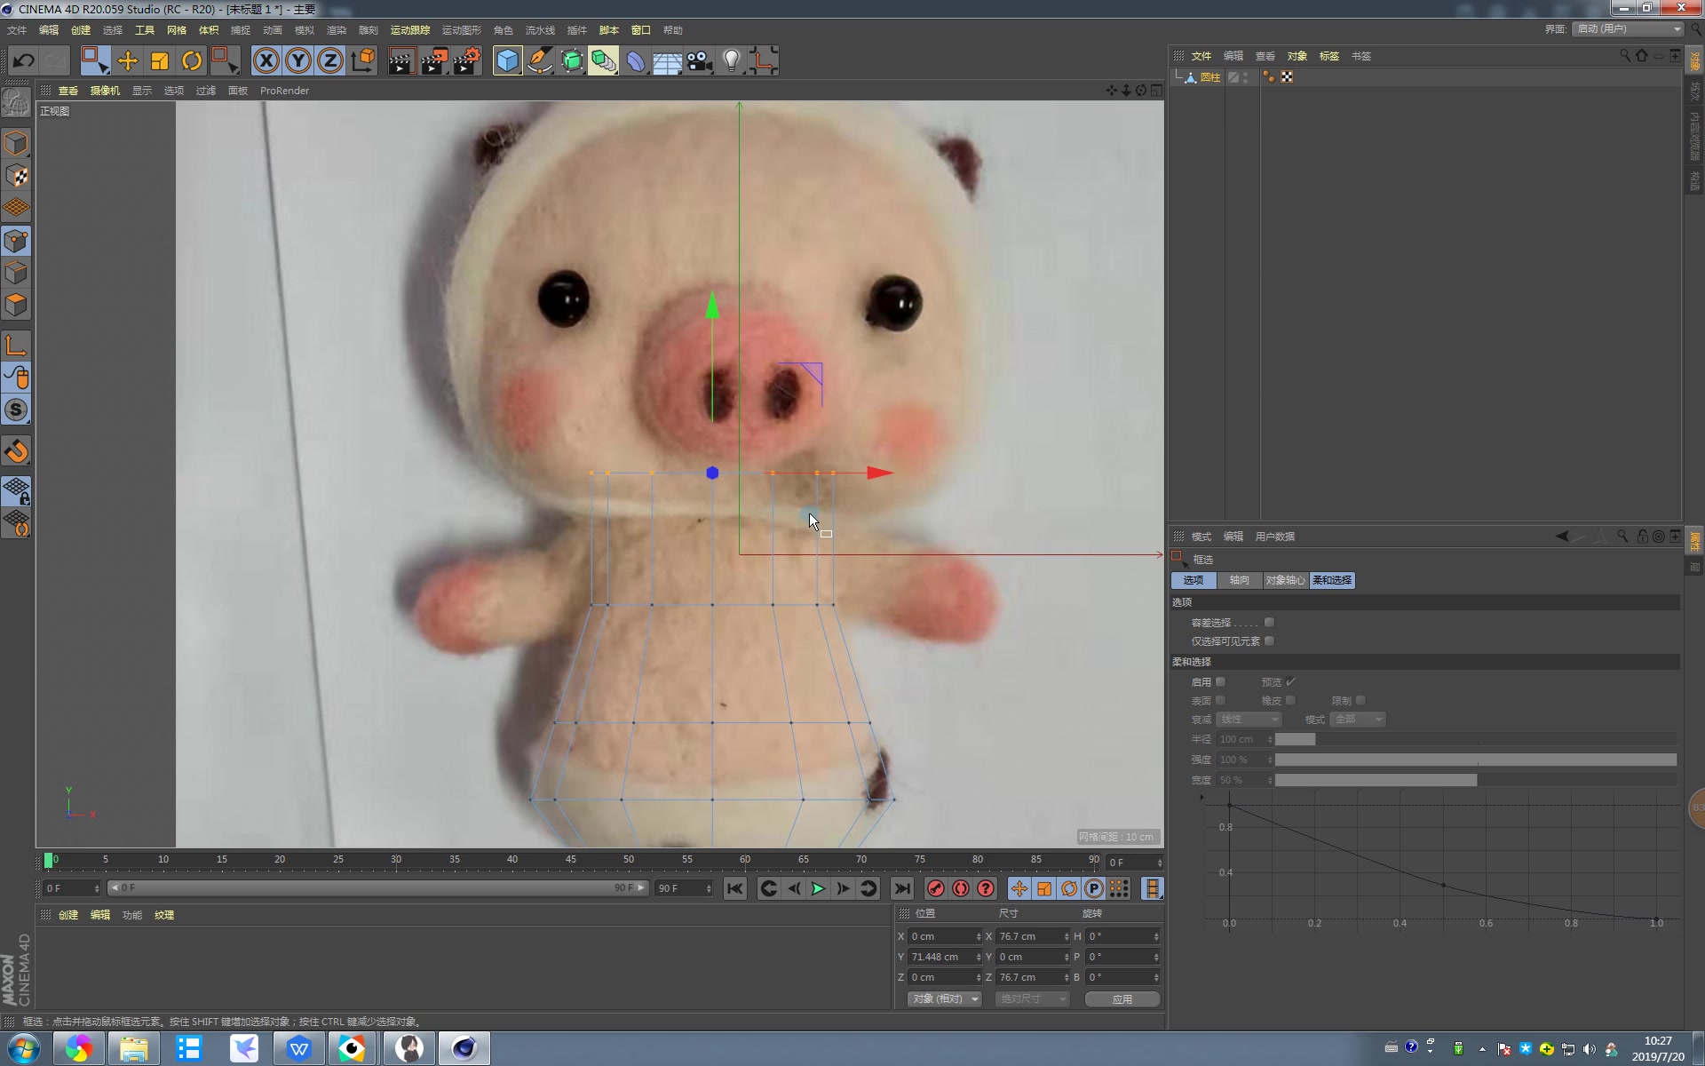Click the green array modeling icon
The width and height of the screenshot is (1705, 1066).
pos(604,60)
